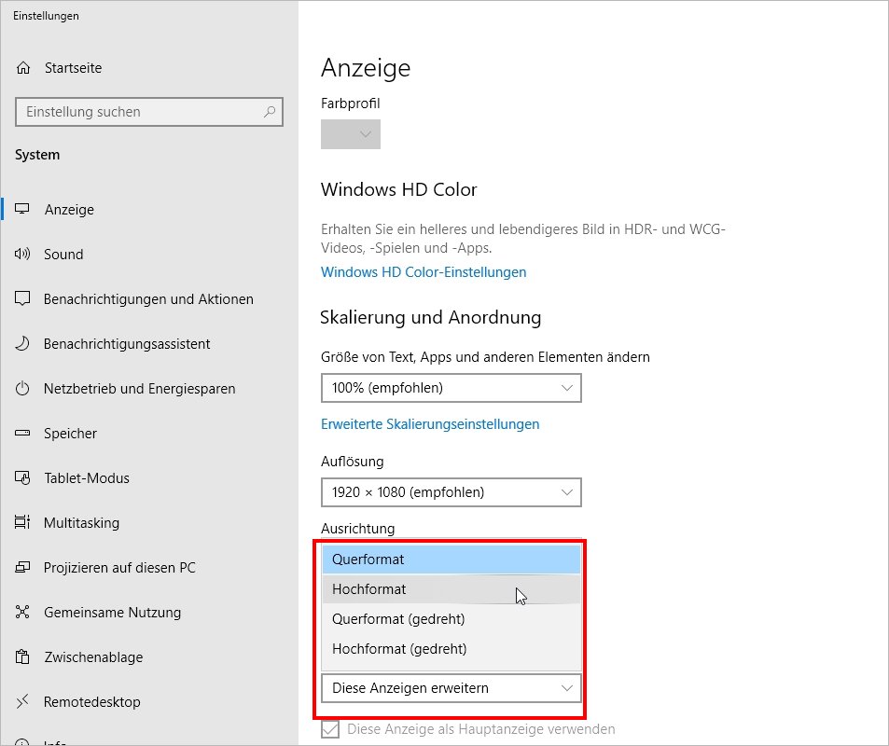The width and height of the screenshot is (889, 746).
Task: Click the 'Einstellung suchen' search field
Action: point(140,112)
